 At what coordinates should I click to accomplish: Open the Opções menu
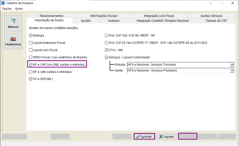[x=7, y=9]
